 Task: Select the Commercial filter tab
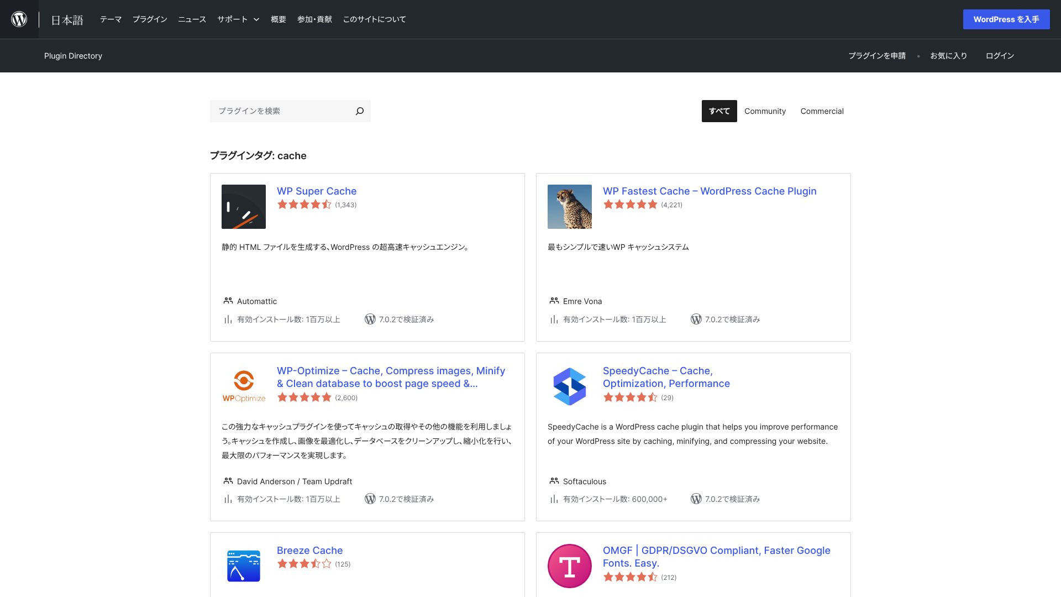tap(822, 111)
